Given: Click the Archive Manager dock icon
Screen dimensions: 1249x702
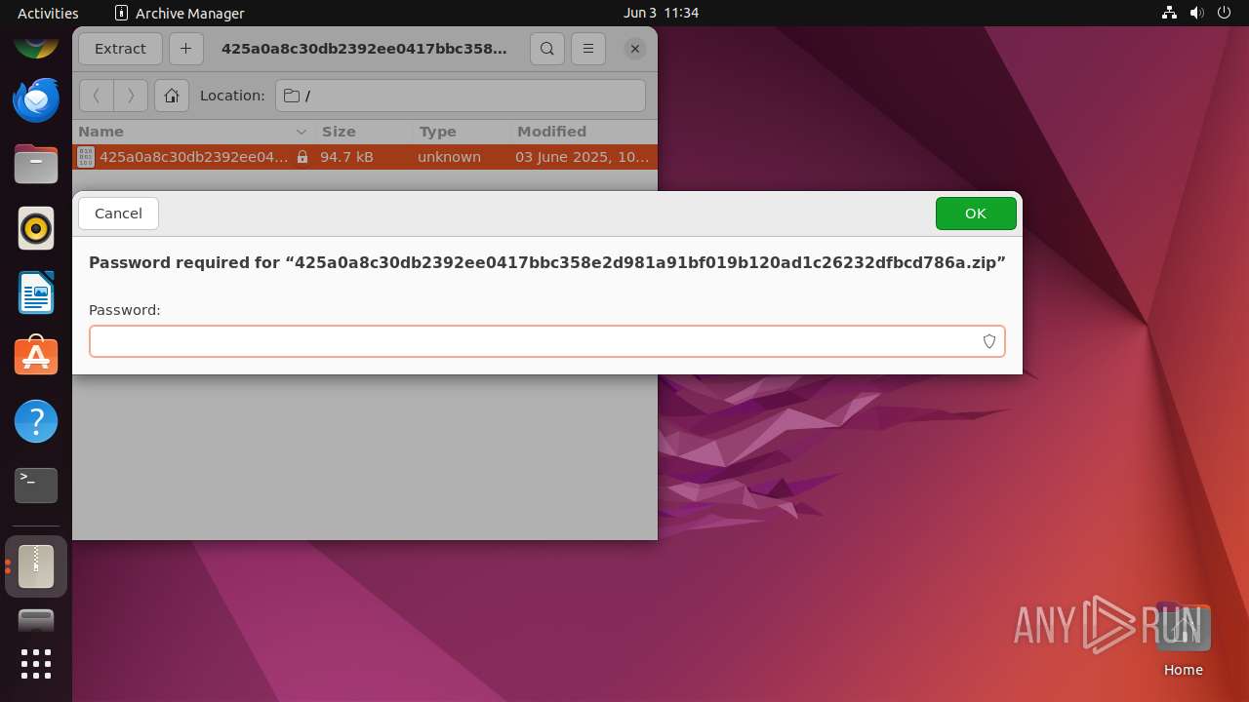Looking at the screenshot, I should tap(36, 566).
